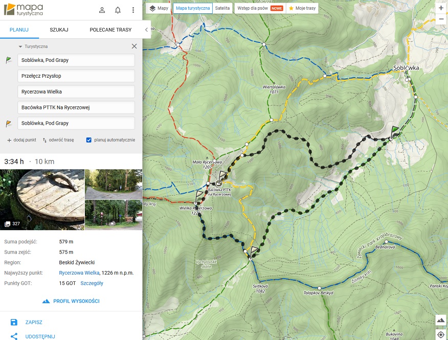448x340 pixels.
Task: Expand the Turystyczna route type dropdown
Action: 33,46
